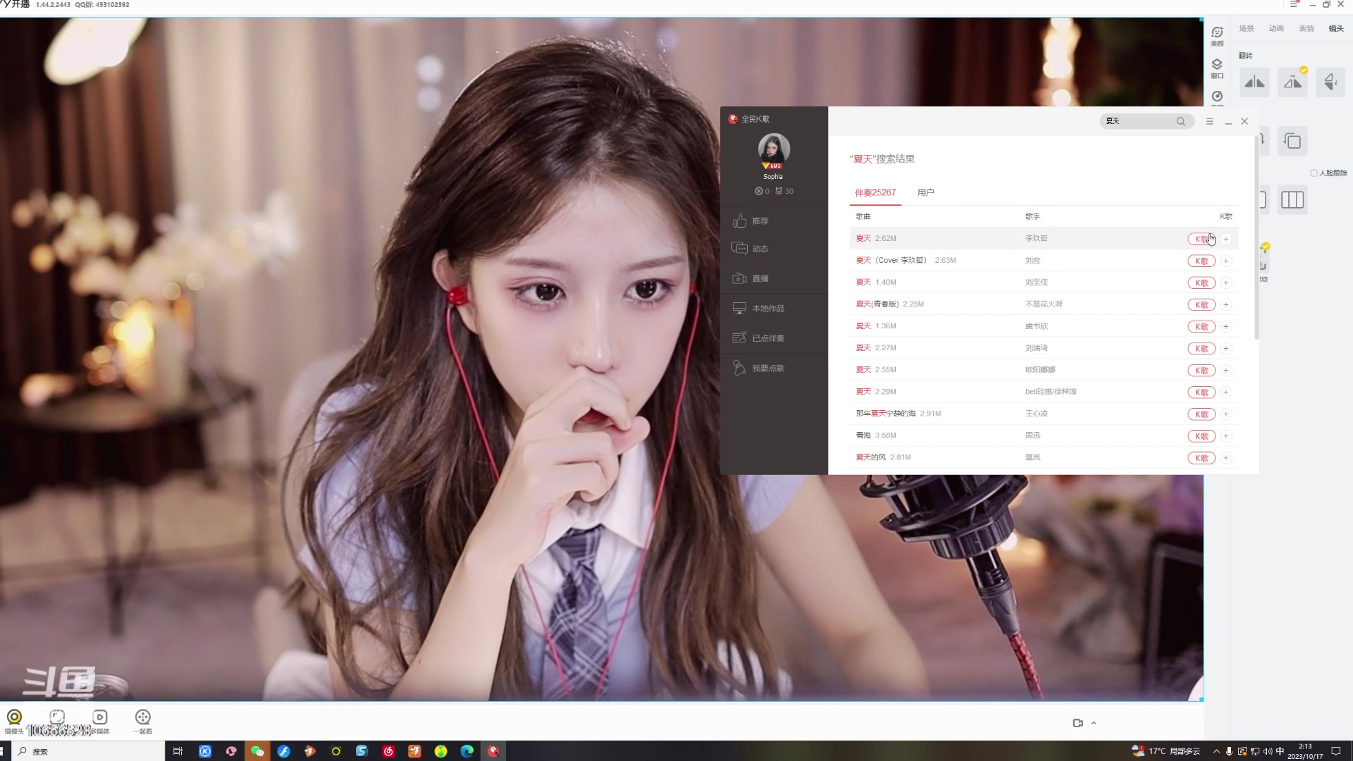Open the notification center icon
The height and width of the screenshot is (761, 1353).
coord(1335,751)
